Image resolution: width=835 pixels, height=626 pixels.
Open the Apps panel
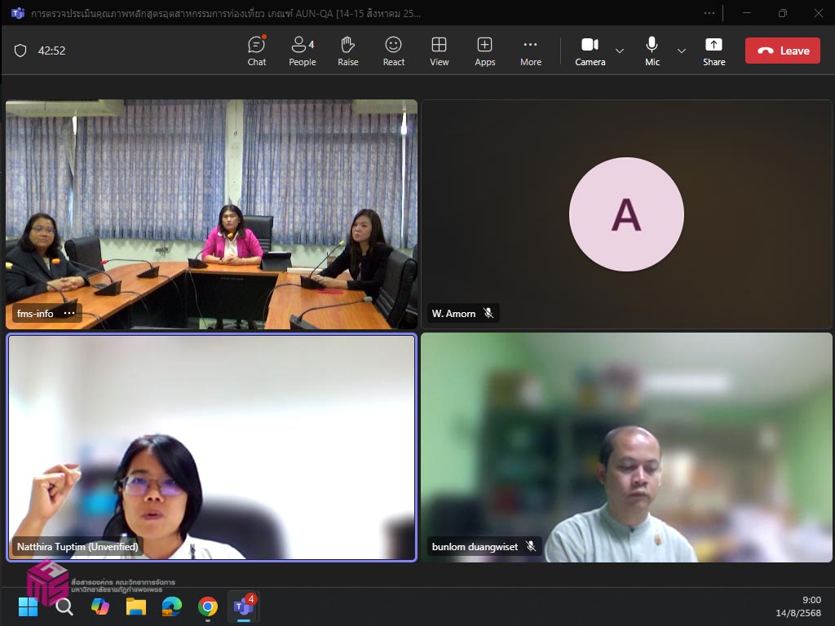point(485,51)
